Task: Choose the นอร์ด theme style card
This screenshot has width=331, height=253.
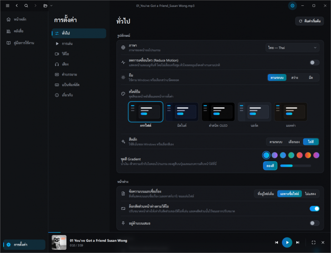Action: tap(254, 112)
